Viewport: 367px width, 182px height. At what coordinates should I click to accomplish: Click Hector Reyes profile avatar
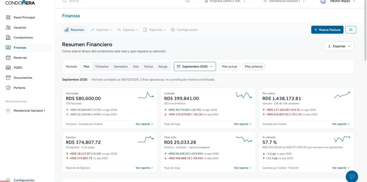tap(323, 2)
